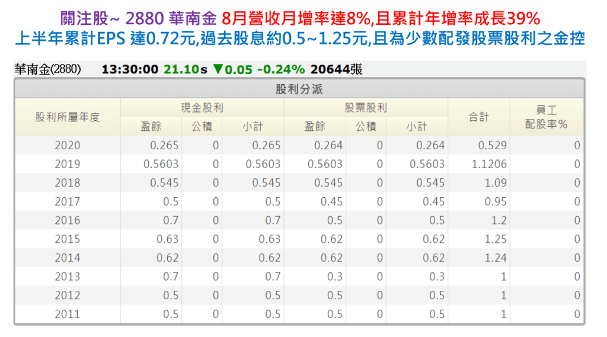This screenshot has width=607, height=337.
Task: Click the 股利所屬年度 column header
Action: 68,117
